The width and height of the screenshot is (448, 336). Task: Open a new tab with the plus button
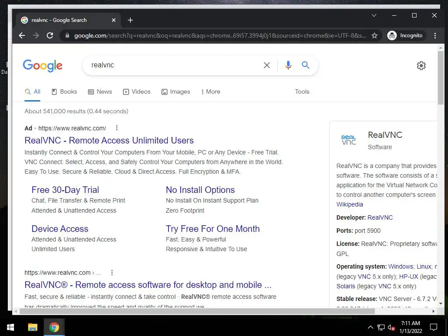click(130, 20)
